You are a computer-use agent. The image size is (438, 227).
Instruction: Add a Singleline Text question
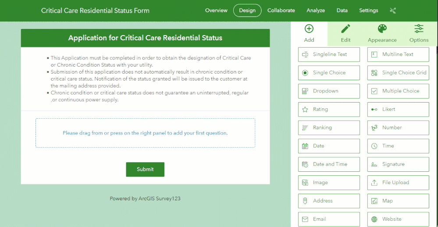[329, 55]
